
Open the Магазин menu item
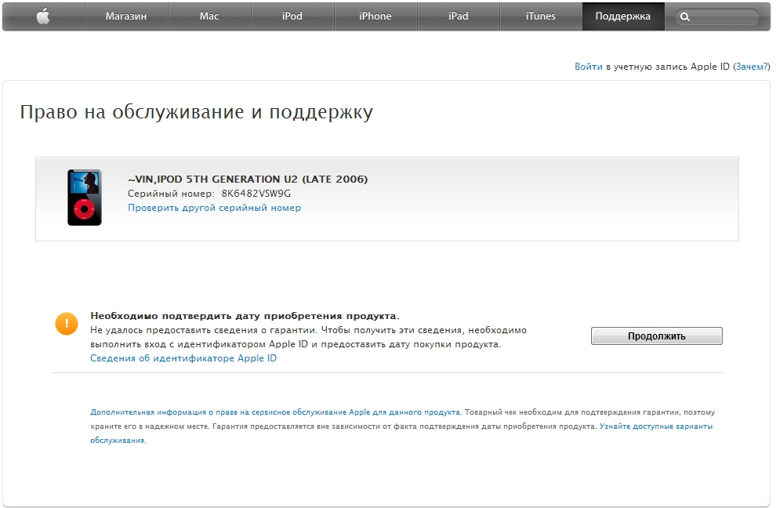[126, 16]
